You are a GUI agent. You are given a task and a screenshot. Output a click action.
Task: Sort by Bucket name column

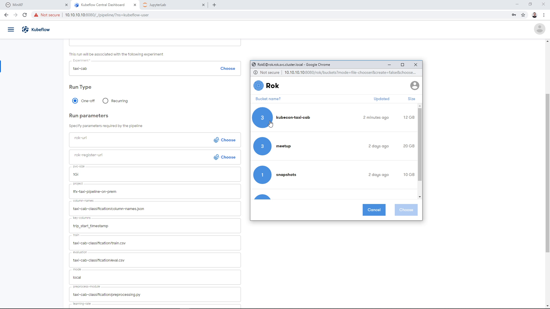268,99
